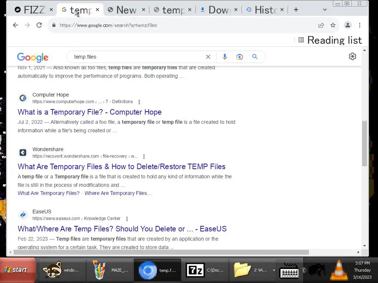
Task: Click the VLC cone tray icon
Action: tap(339, 270)
